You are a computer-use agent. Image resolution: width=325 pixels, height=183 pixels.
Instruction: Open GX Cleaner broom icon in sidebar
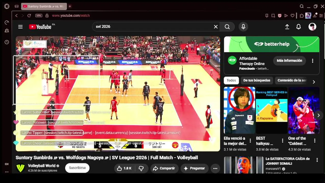7,31
